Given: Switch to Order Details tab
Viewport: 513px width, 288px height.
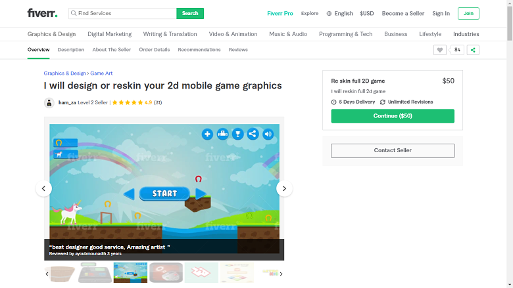Looking at the screenshot, I should tap(154, 50).
